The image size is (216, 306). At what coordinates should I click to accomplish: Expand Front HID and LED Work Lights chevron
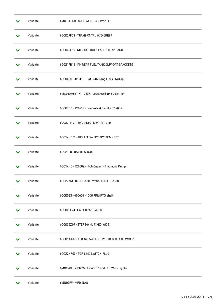(x=18, y=268)
